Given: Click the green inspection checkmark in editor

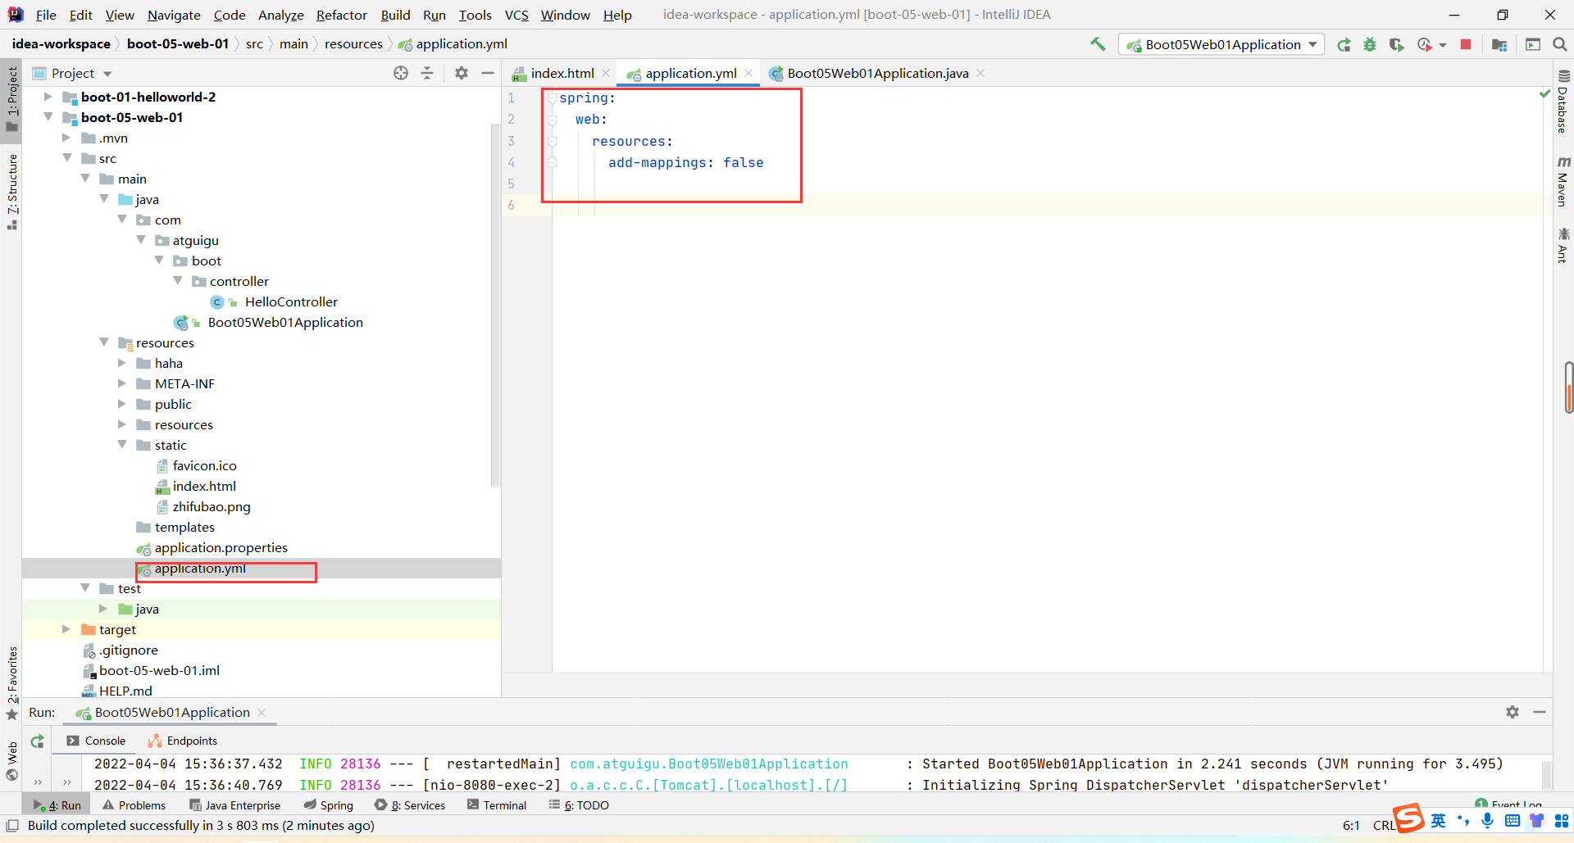Looking at the screenshot, I should pyautogui.click(x=1545, y=94).
